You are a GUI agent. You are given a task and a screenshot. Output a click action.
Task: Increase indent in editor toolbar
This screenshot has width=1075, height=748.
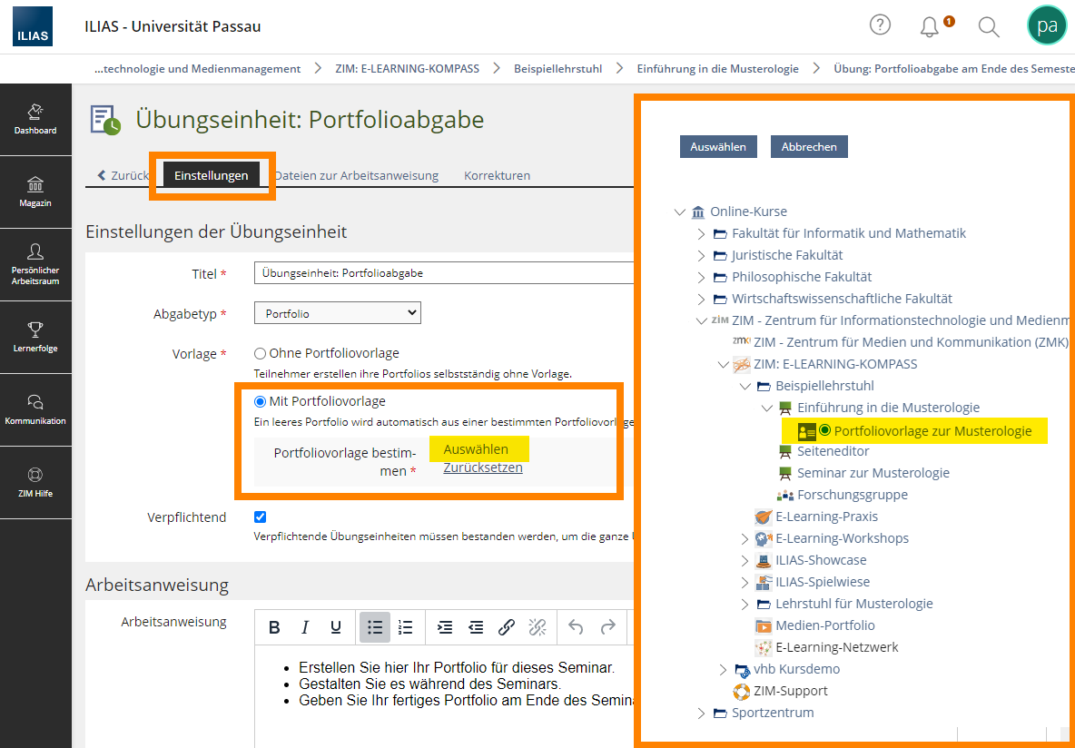[x=445, y=627]
